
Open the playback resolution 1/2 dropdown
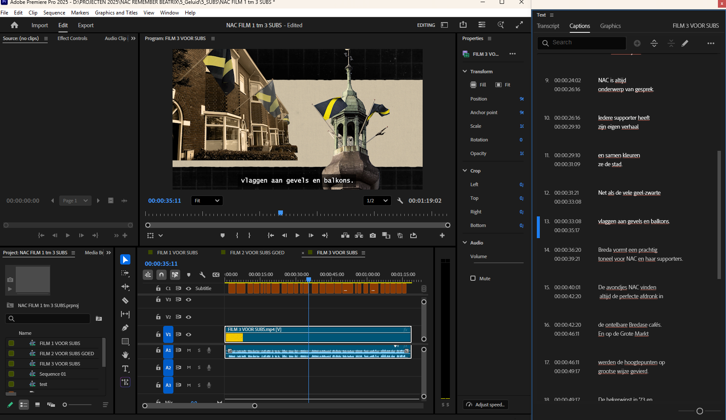click(377, 201)
